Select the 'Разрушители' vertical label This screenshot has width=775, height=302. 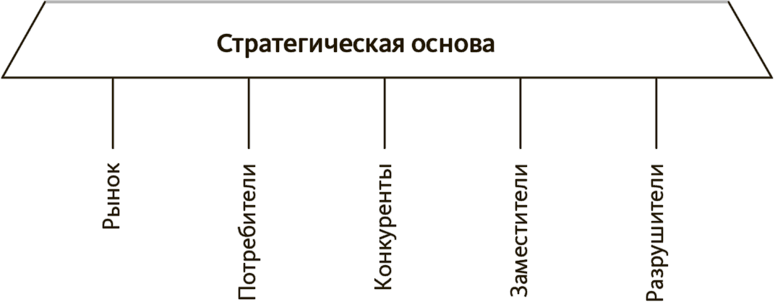tap(656, 232)
